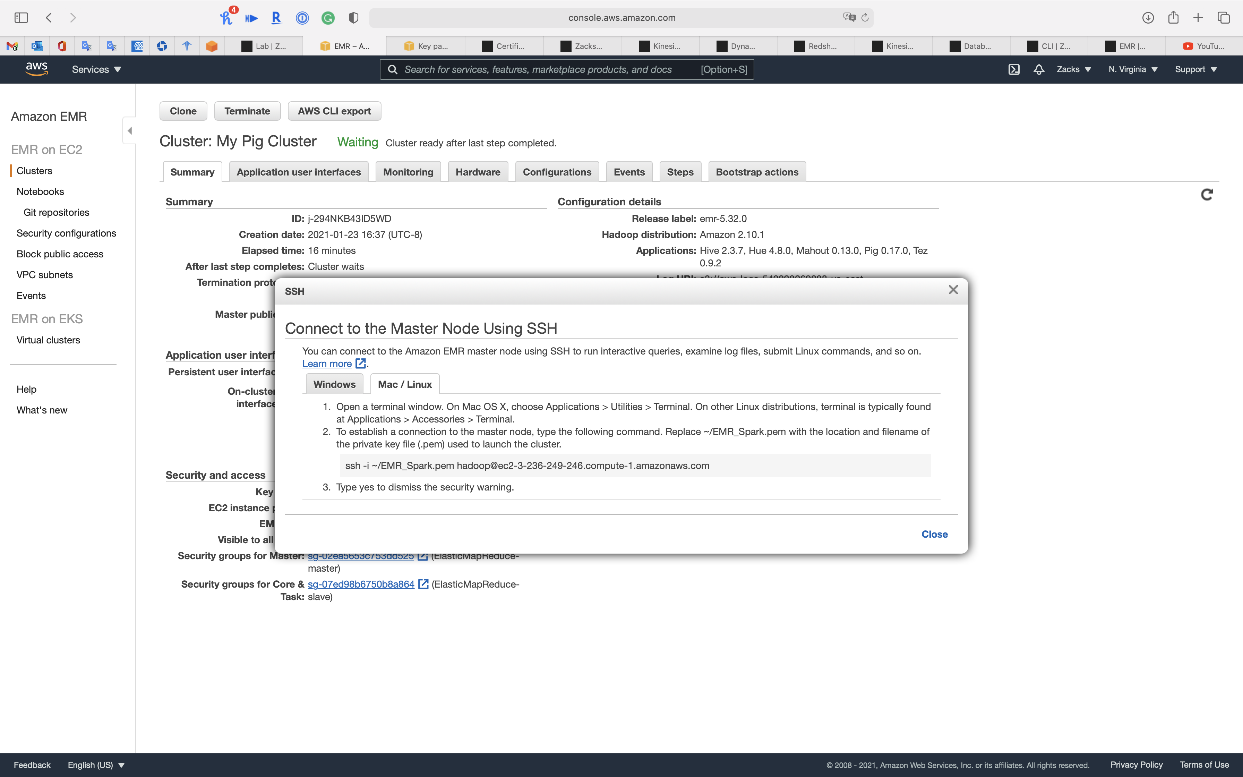The image size is (1243, 777).
Task: Expand the Services dropdown
Action: [x=96, y=69]
